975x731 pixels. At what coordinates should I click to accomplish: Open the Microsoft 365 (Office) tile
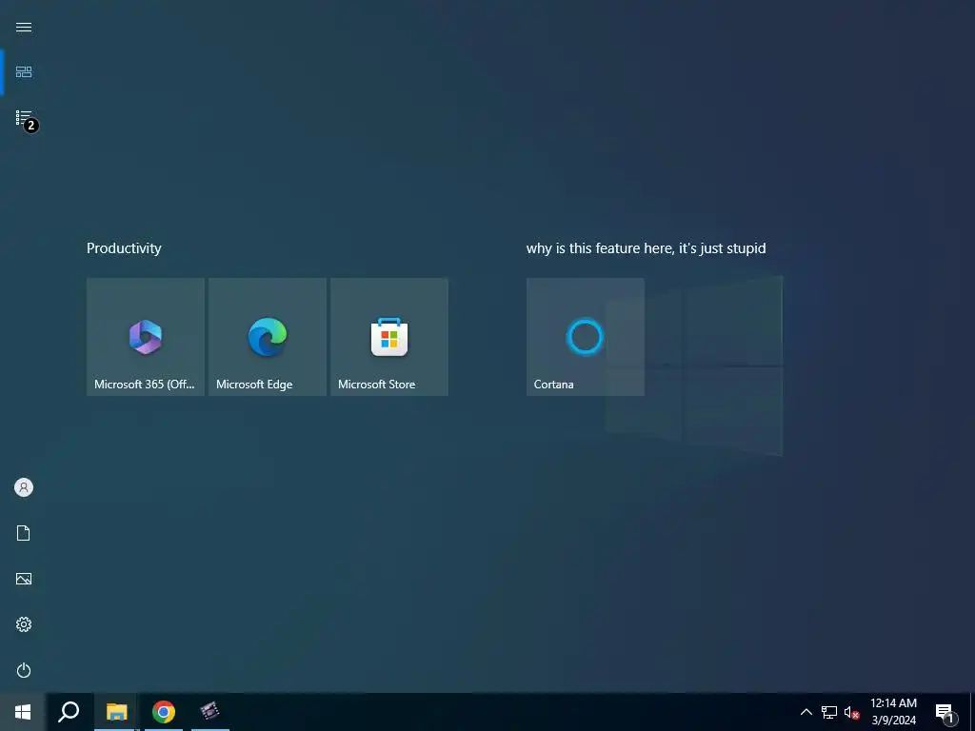pyautogui.click(x=146, y=336)
